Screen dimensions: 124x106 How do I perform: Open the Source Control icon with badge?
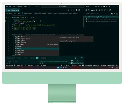91,10
